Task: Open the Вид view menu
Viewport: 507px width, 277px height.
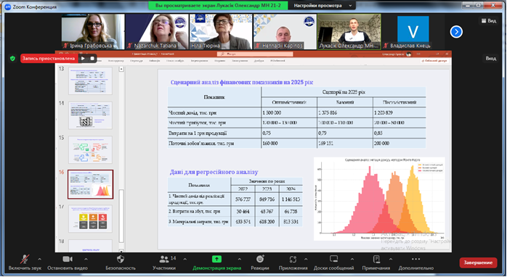Action: coord(489,20)
